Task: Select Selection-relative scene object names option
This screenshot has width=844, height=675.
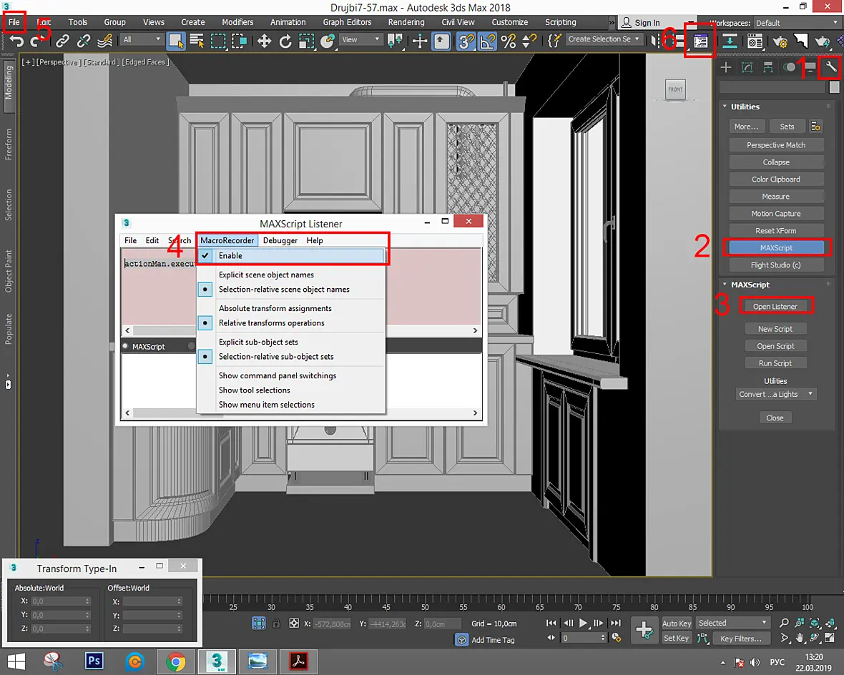Action: pyautogui.click(x=291, y=290)
